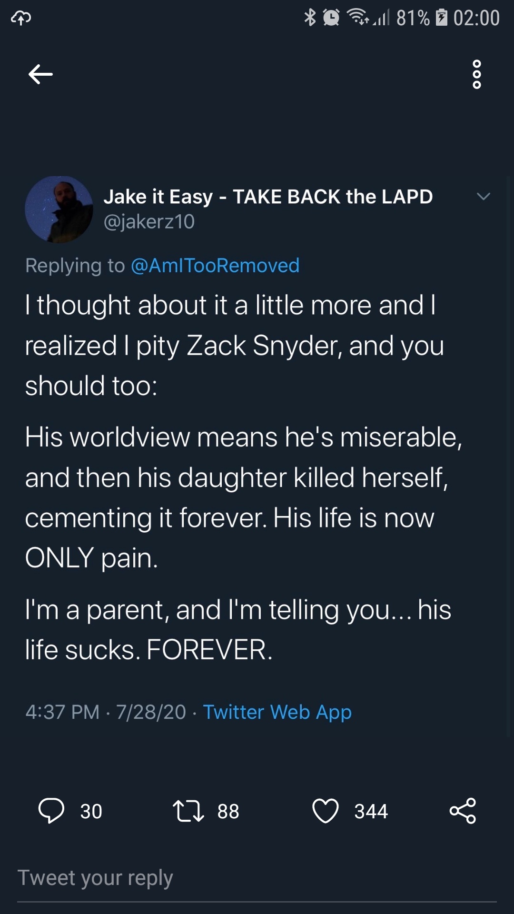
Task: Tap the reply speech bubble icon
Action: [51, 811]
